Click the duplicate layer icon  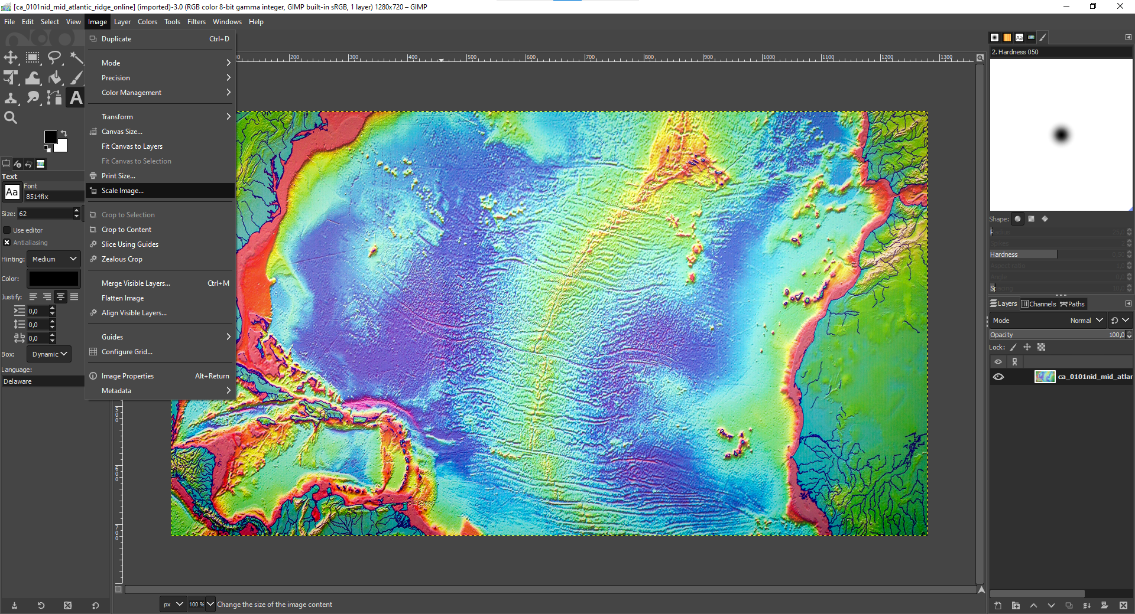[1069, 605]
